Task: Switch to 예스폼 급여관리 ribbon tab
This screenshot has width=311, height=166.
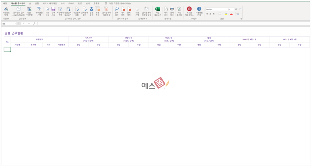Action: [x=18, y=3]
